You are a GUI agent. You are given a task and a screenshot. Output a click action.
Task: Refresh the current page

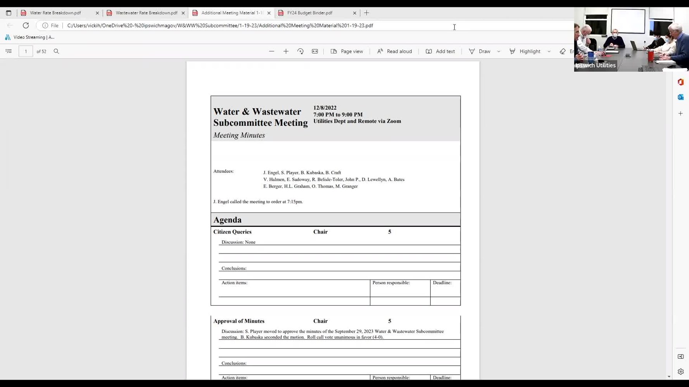[26, 26]
